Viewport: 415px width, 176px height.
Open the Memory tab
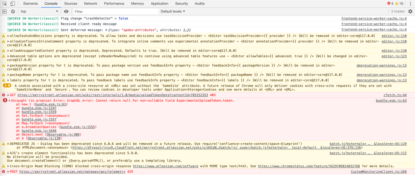pyautogui.click(x=138, y=3)
